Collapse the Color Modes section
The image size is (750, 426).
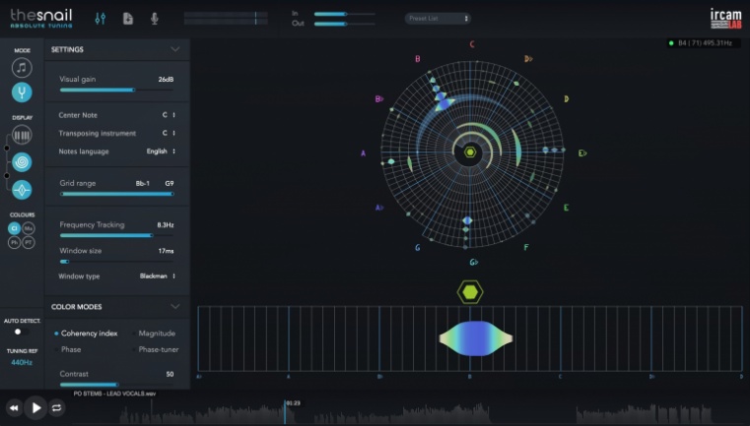pos(175,307)
